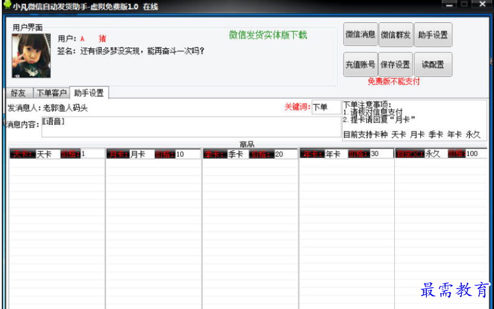Click the 读配置 button
Viewport: 494px width, 309px height.
pos(433,64)
